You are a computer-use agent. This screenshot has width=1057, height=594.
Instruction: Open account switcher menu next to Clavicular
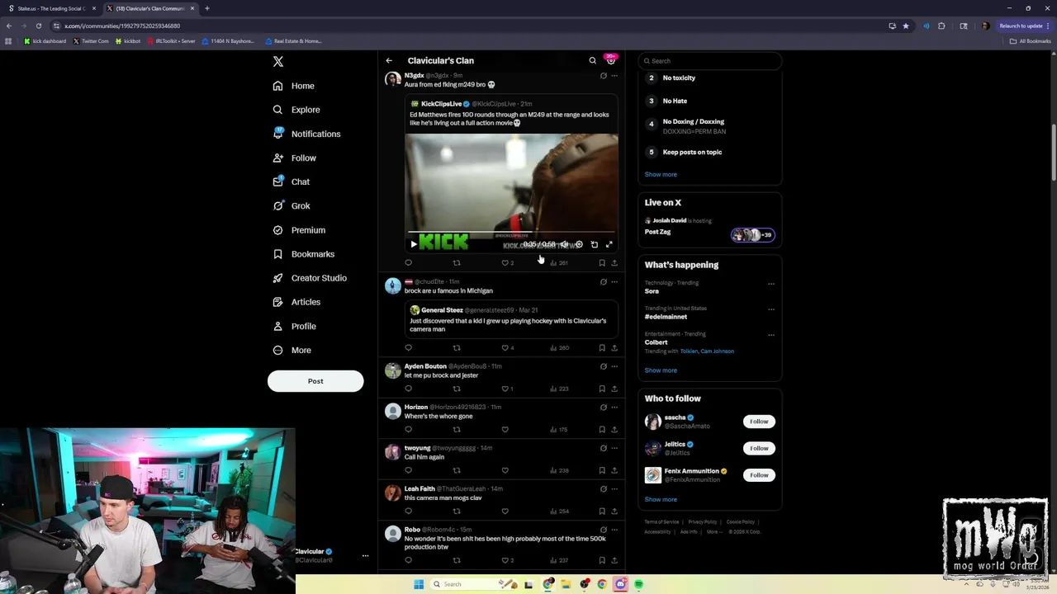click(365, 555)
